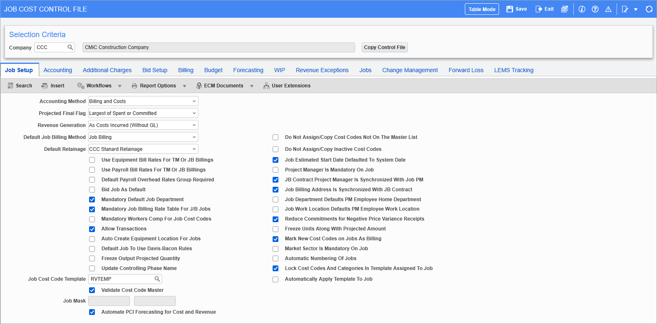Viewport: 657px width, 324px height.
Task: Open the Change Management tab
Action: (x=410, y=70)
